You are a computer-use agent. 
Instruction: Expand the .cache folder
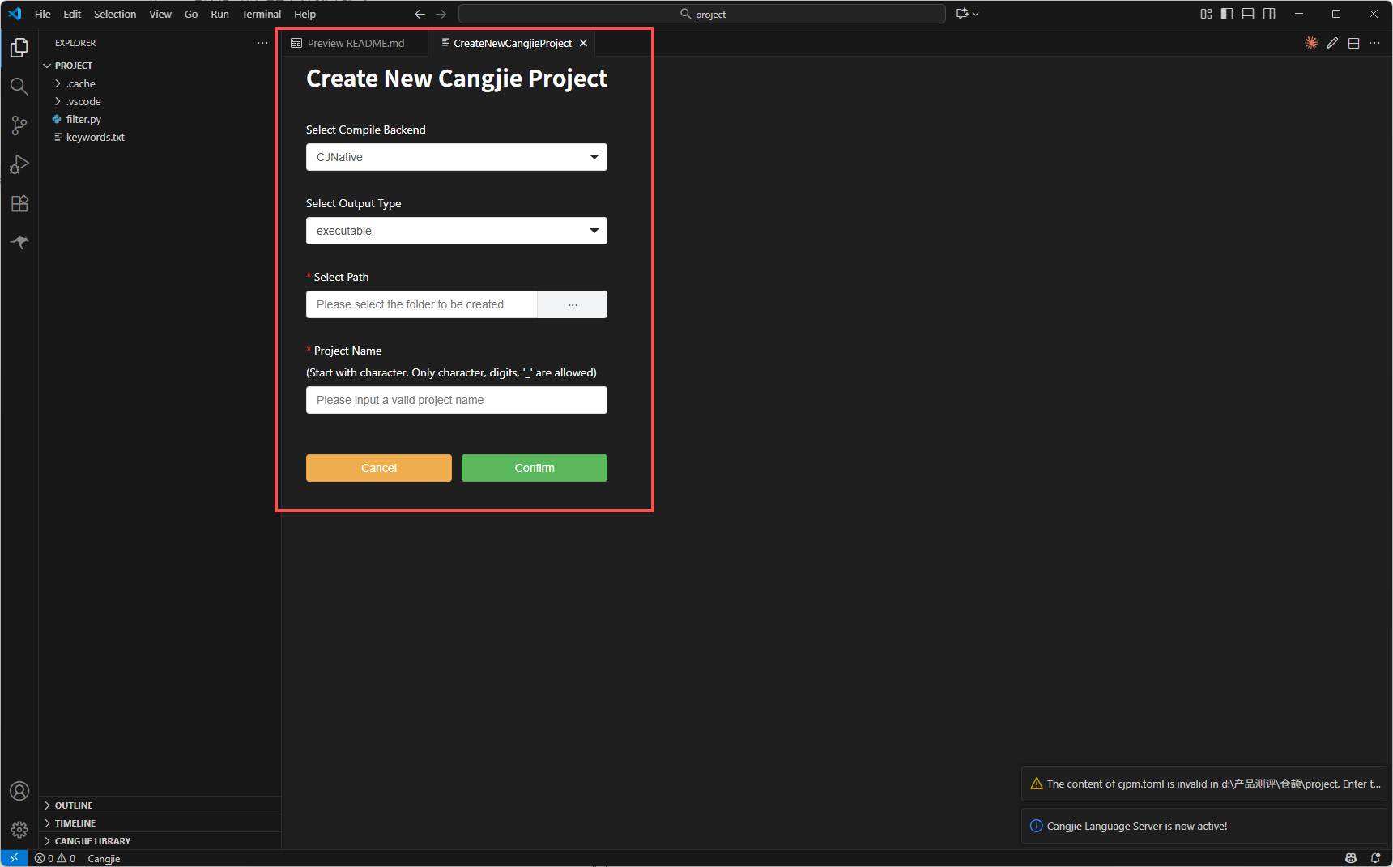[160, 83]
